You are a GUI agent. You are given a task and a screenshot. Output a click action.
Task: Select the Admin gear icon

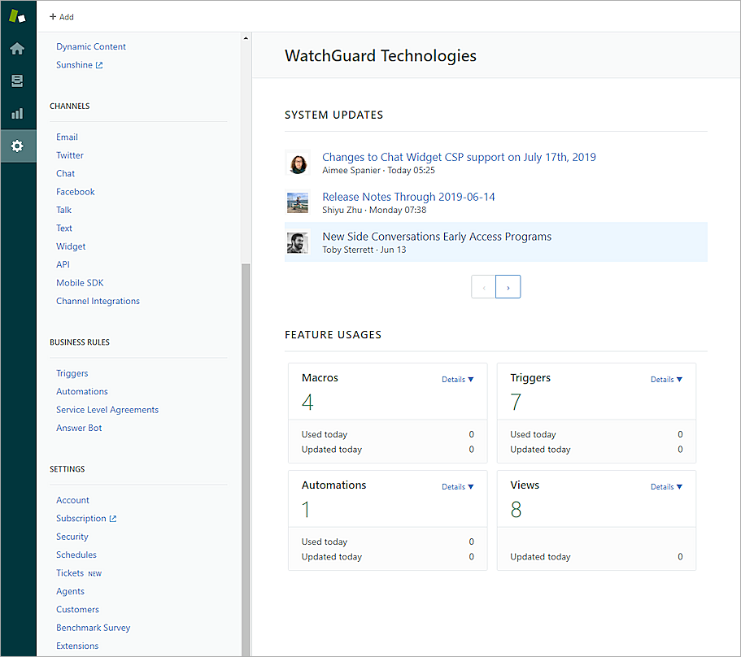(17, 146)
